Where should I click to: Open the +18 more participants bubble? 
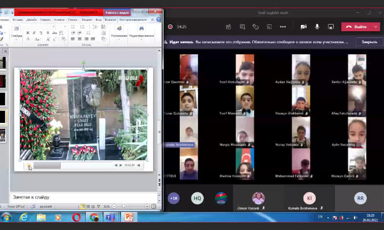click(174, 198)
